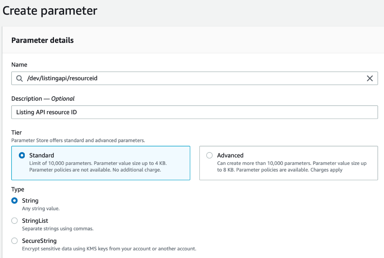384x258 pixels.
Task: Click the 'Any string value.' helper text
Action: 41,208
